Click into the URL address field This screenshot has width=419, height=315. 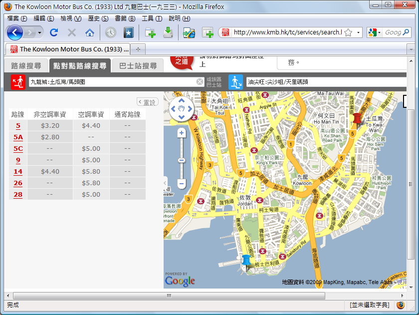[288, 32]
